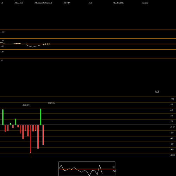Click the '(5,5' parameter text

(90, 3)
